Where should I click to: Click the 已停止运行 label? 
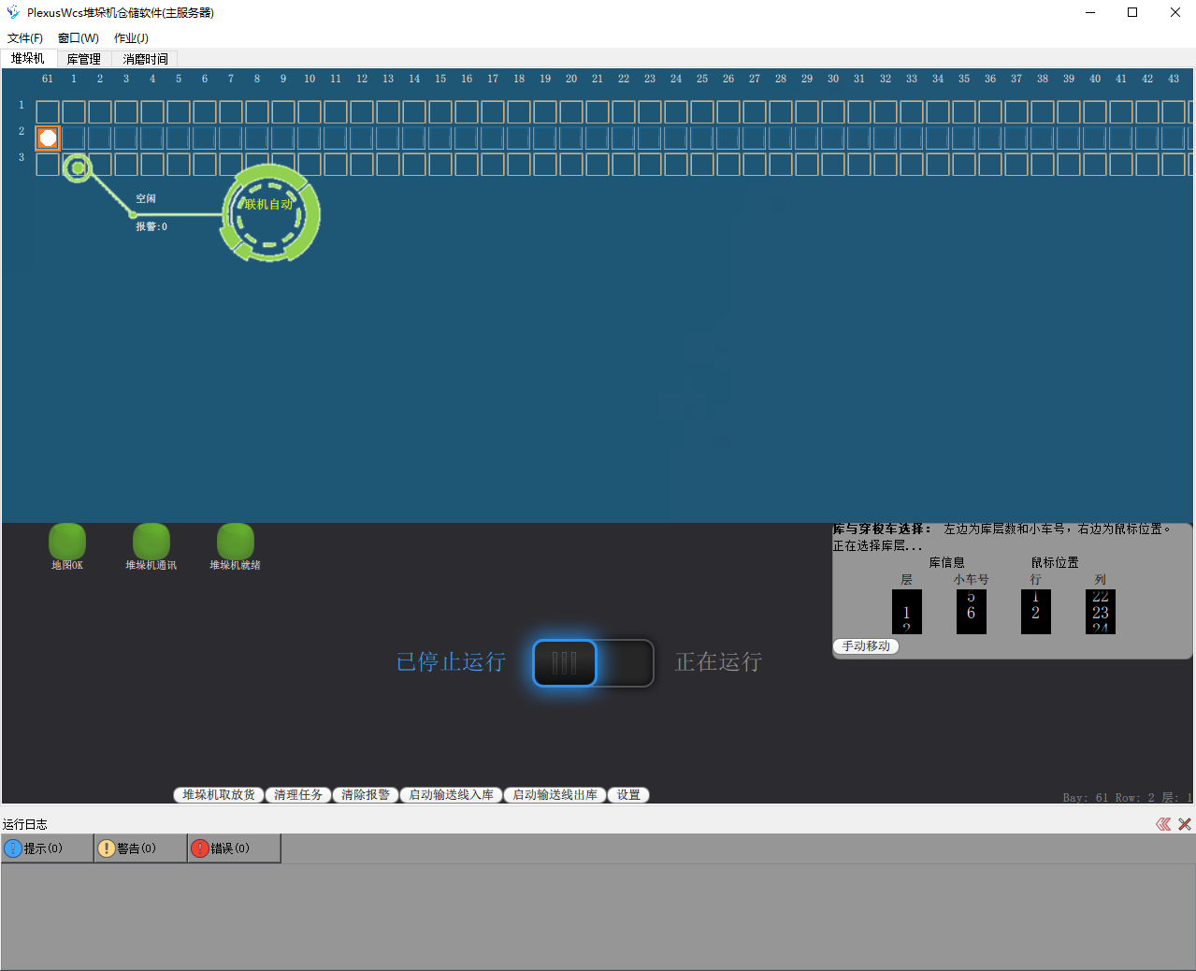[451, 662]
